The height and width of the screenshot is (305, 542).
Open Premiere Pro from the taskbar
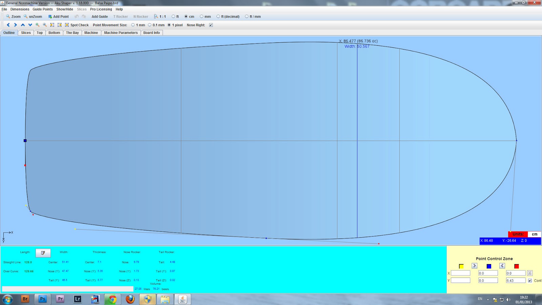coord(60,299)
